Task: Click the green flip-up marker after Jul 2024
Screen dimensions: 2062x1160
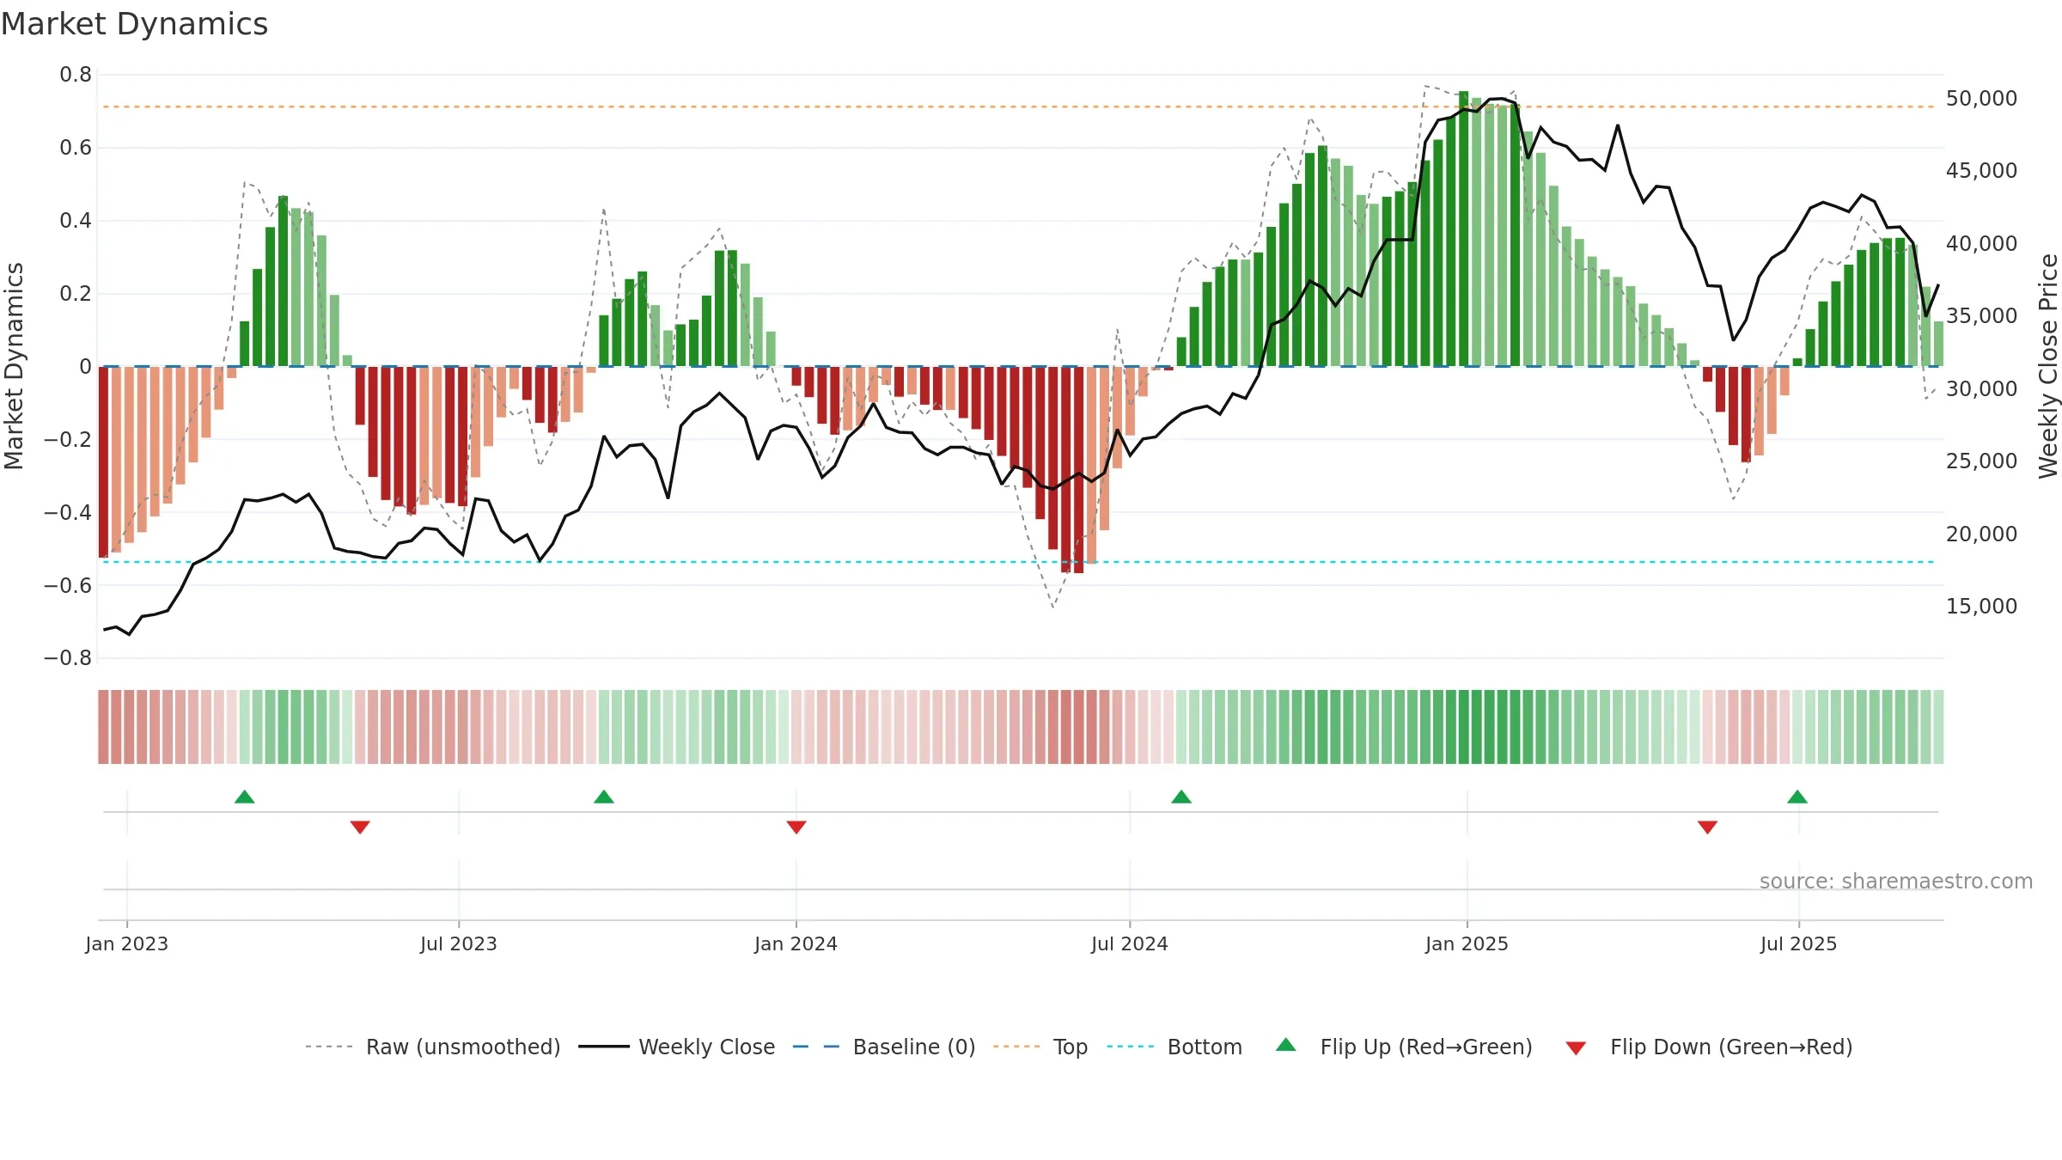Action: click(1181, 797)
